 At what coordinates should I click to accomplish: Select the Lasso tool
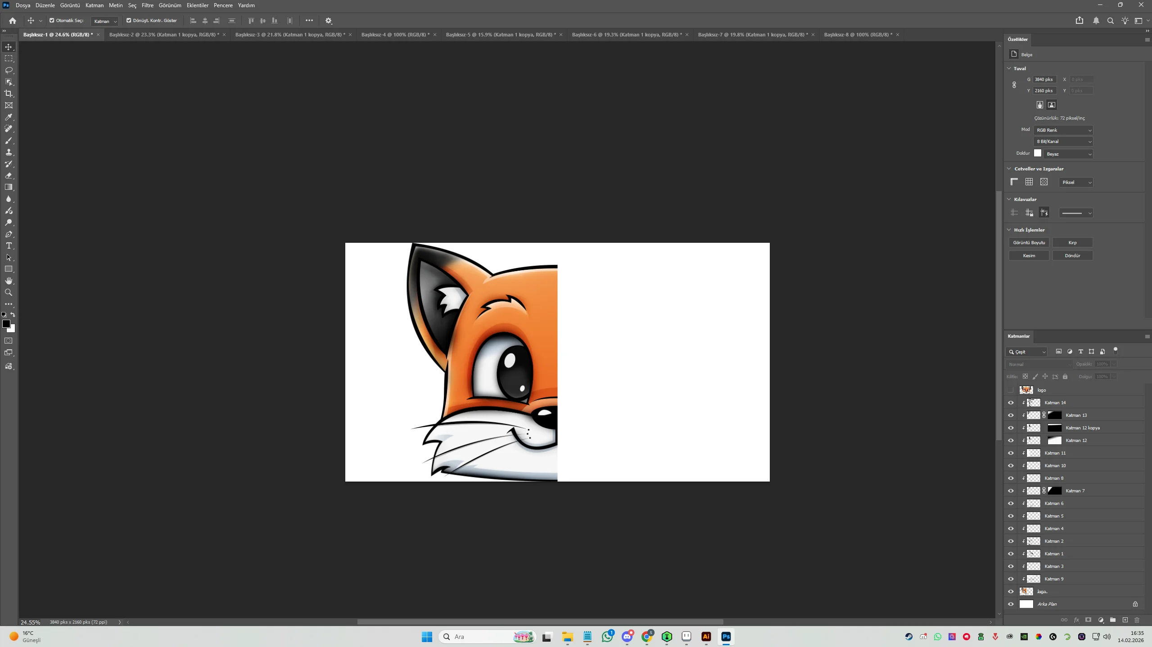tap(9, 70)
